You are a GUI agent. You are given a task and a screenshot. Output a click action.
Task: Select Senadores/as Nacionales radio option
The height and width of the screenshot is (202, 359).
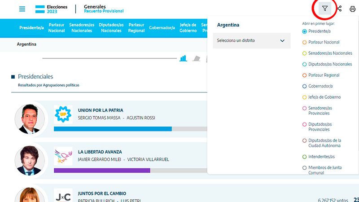pyautogui.click(x=305, y=53)
